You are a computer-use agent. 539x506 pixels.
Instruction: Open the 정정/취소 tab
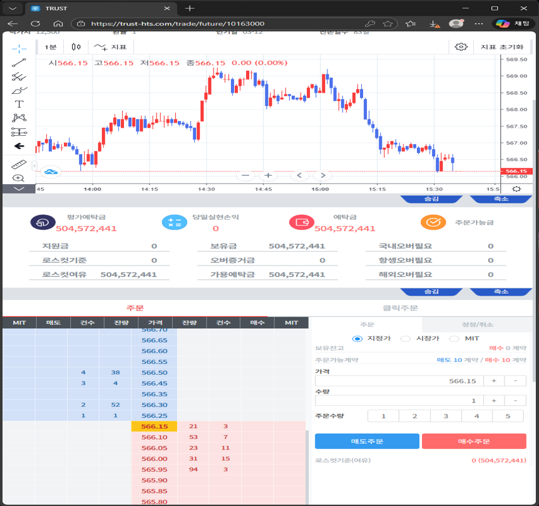click(x=477, y=324)
